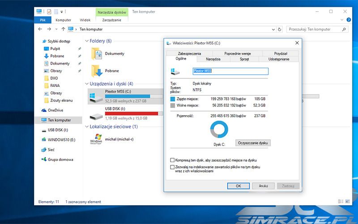Image resolution: width=358 pixels, height=224 pixels.
Task: Open the Pobrane folder in main pane
Action: point(96,71)
